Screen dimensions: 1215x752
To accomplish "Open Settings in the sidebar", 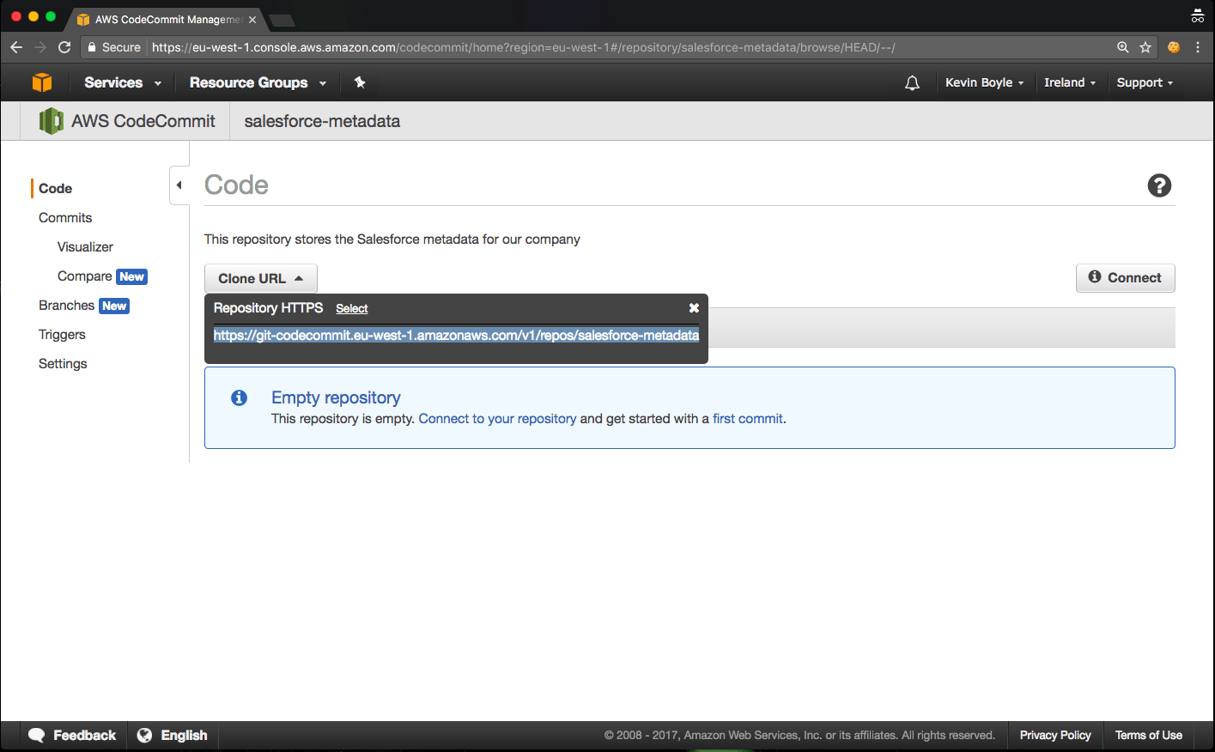I will point(63,363).
